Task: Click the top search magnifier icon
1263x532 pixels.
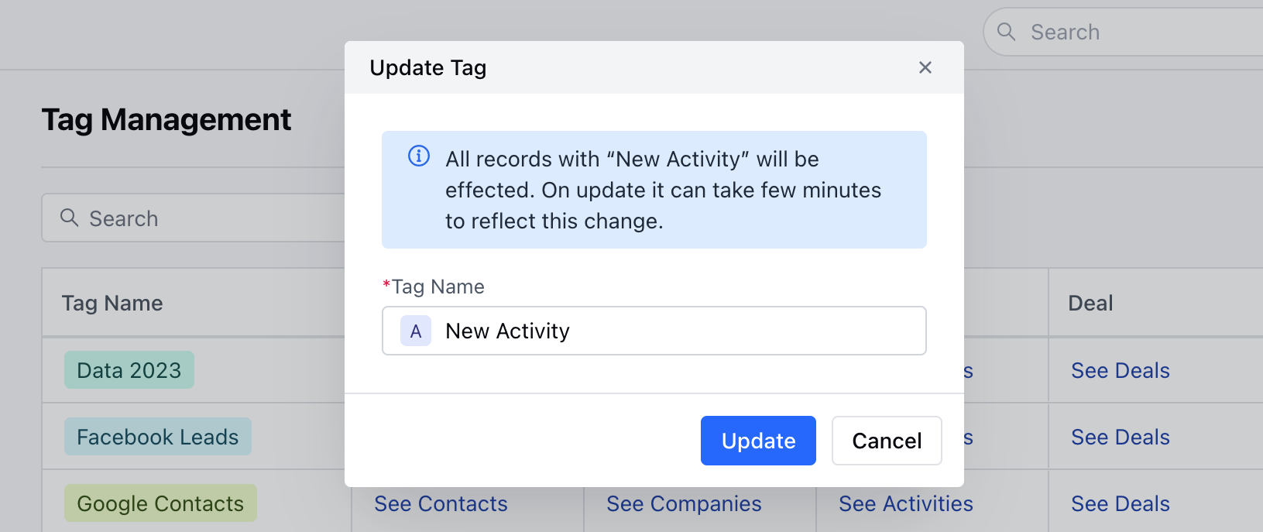Action: pyautogui.click(x=1006, y=32)
